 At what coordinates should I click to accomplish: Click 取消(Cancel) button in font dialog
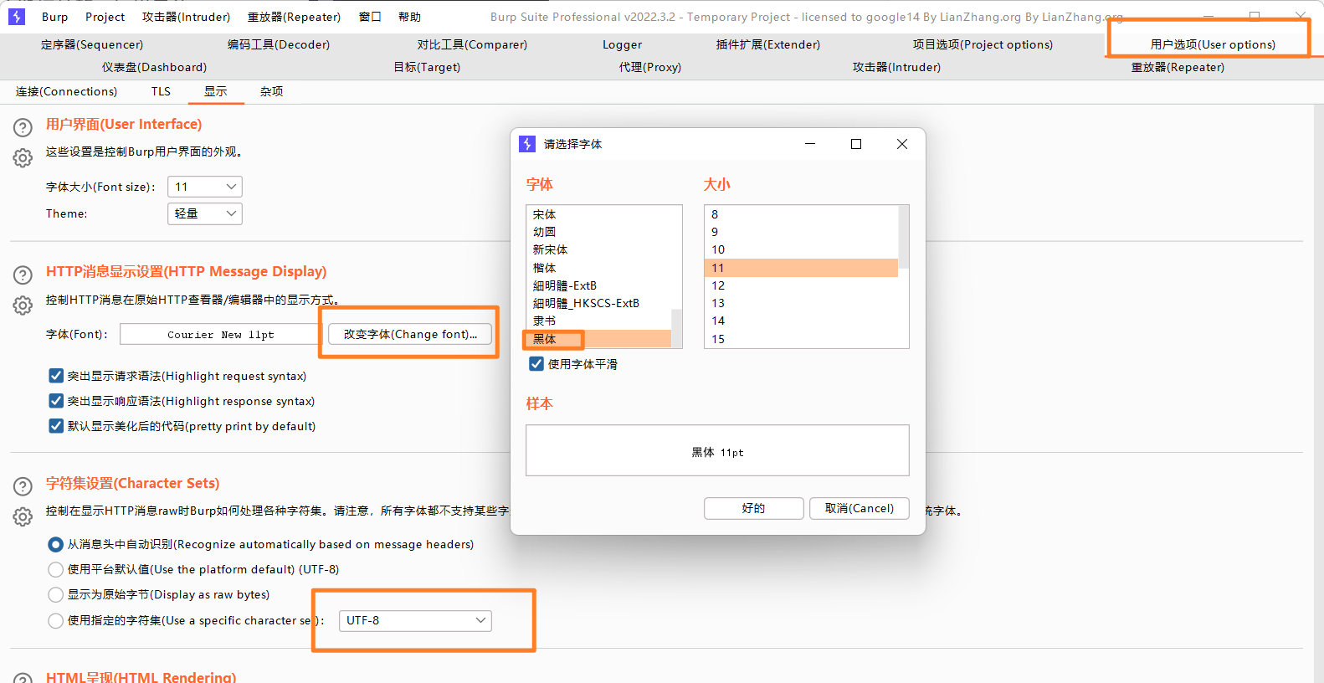[x=859, y=508]
